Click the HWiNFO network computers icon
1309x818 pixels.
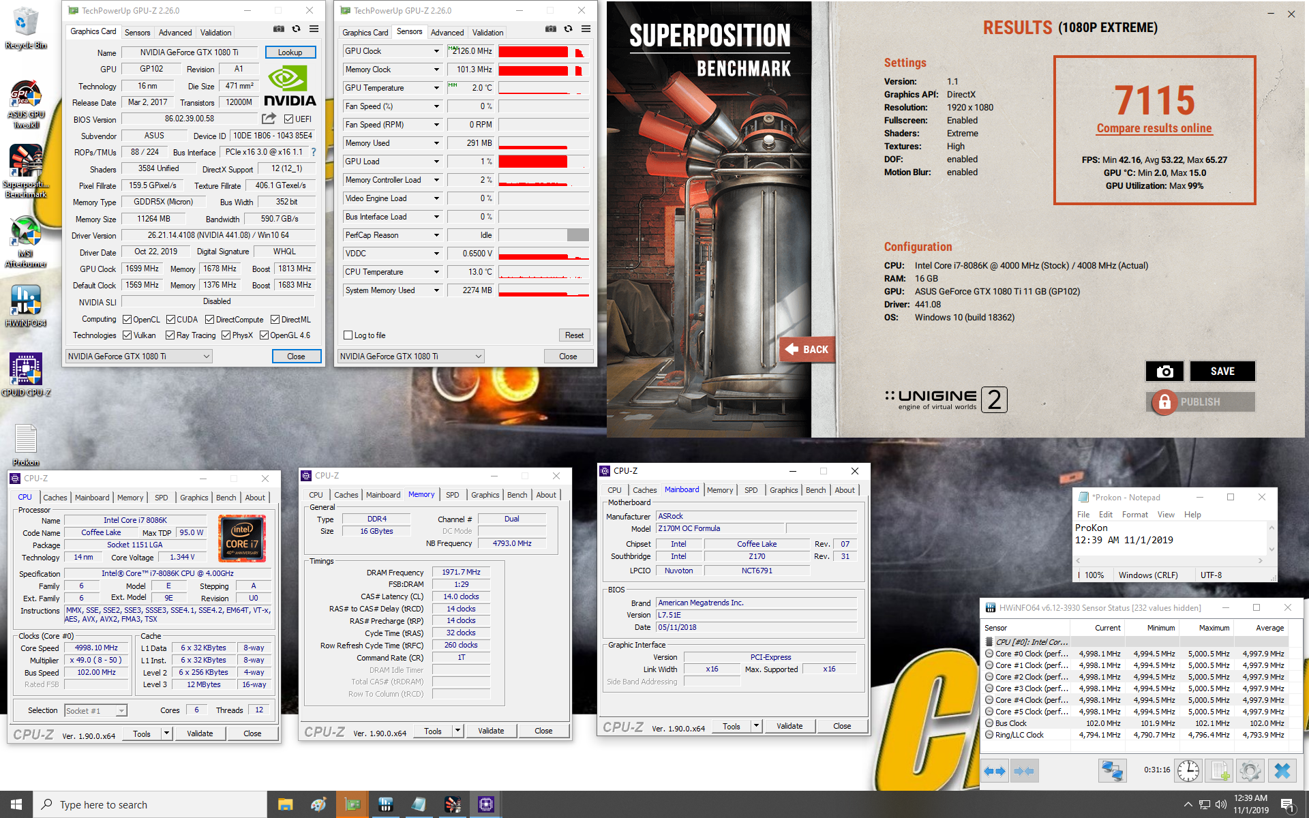[x=1111, y=771]
